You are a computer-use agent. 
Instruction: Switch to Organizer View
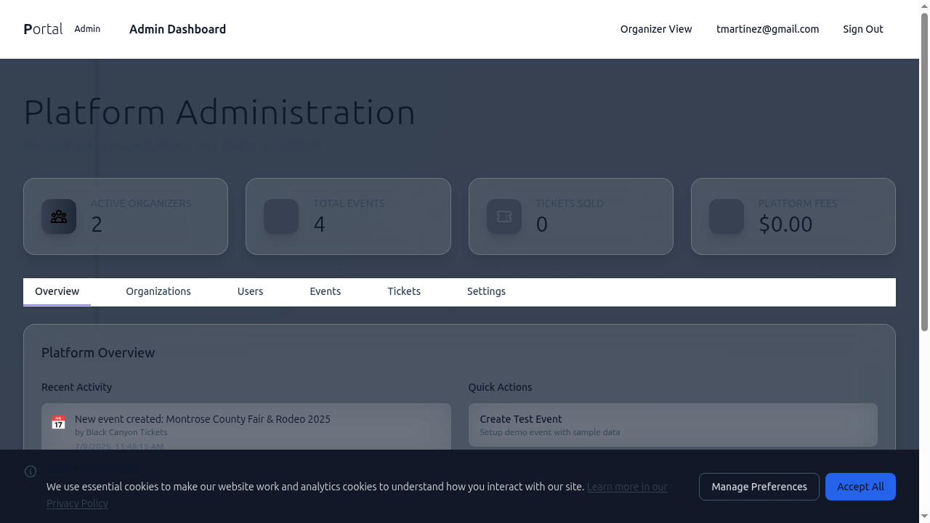point(656,29)
